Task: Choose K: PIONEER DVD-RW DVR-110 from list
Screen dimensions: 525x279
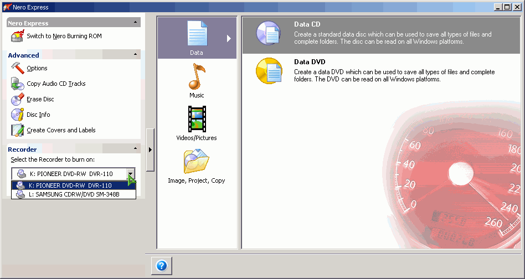Action: point(74,185)
